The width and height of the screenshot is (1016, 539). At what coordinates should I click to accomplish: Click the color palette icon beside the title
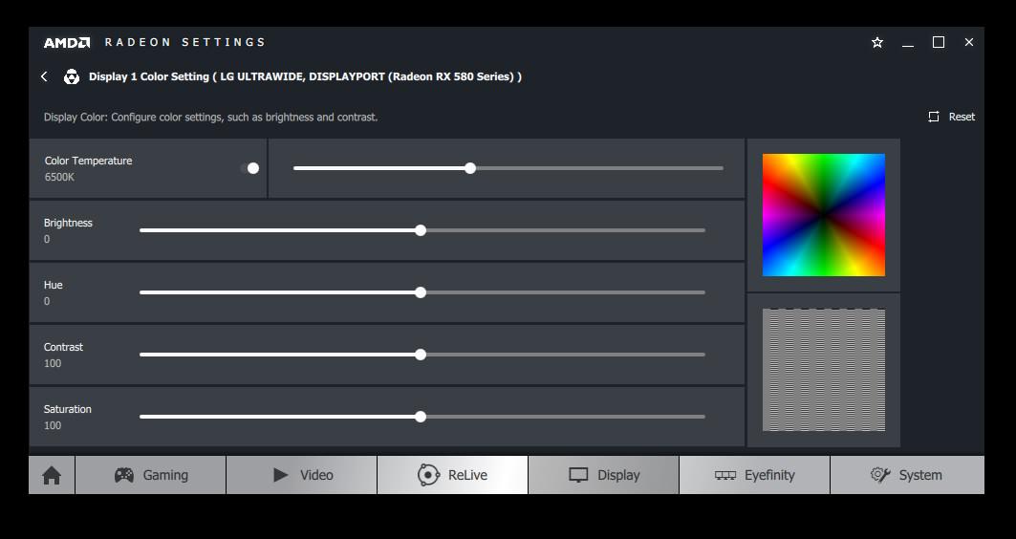point(72,76)
